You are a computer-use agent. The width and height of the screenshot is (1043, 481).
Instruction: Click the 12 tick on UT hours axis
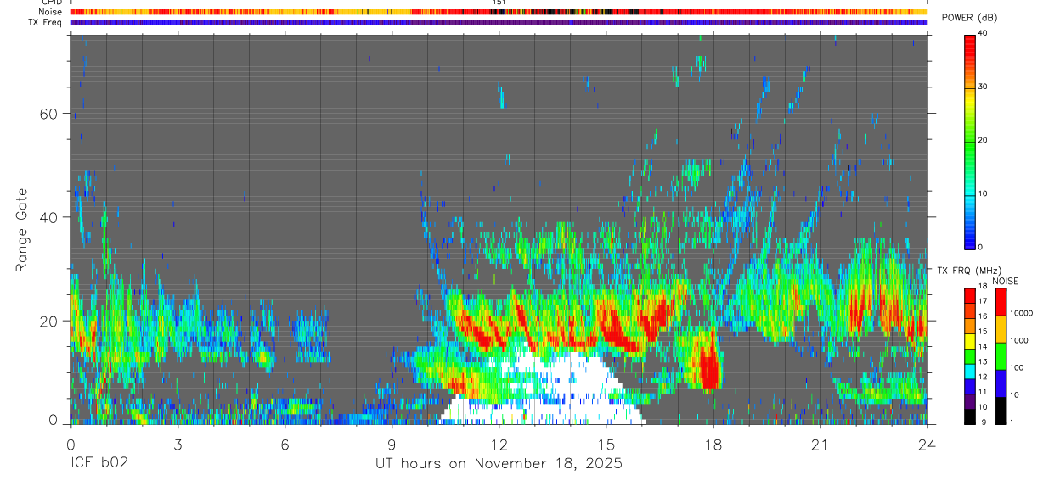pos(499,444)
